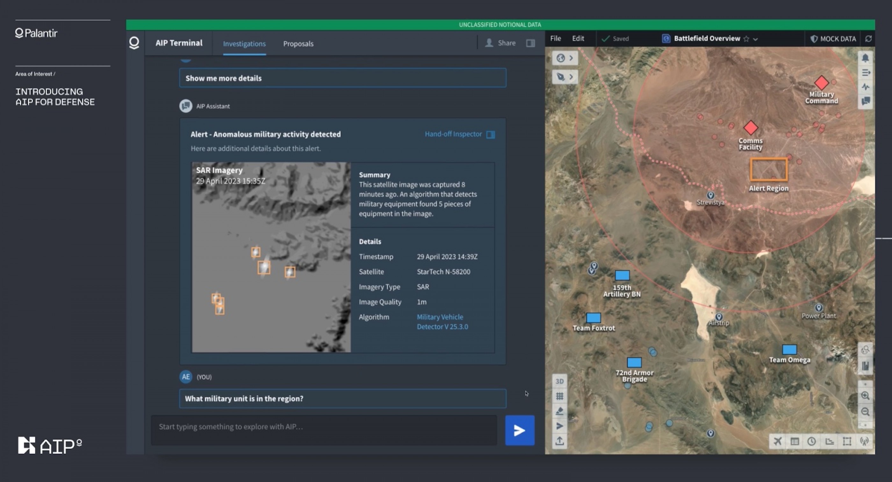Open the Edit menu
Image resolution: width=892 pixels, height=482 pixels.
[x=578, y=39]
